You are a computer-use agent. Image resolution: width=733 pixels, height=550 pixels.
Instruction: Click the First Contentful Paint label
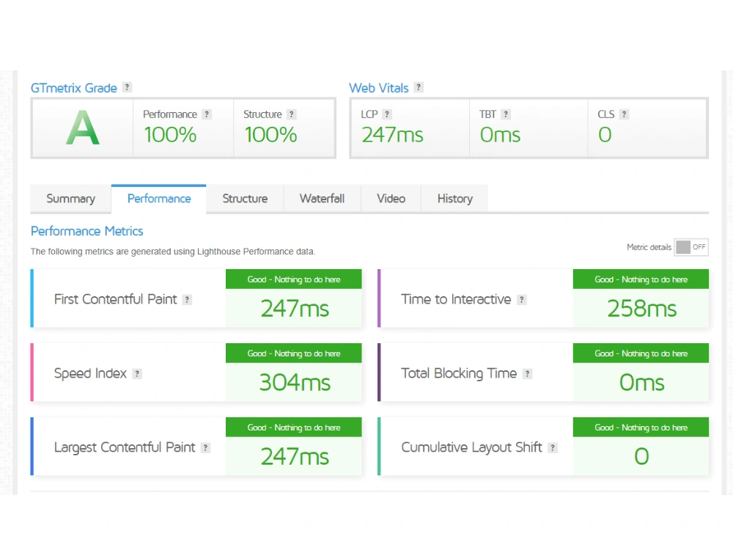tap(116, 299)
